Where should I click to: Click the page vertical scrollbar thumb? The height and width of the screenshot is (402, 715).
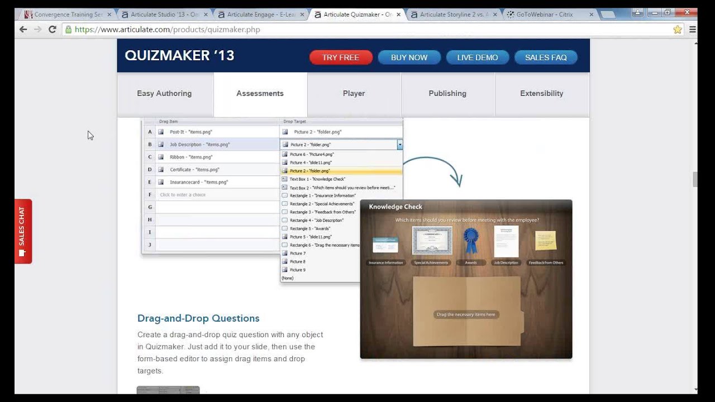coord(695,179)
